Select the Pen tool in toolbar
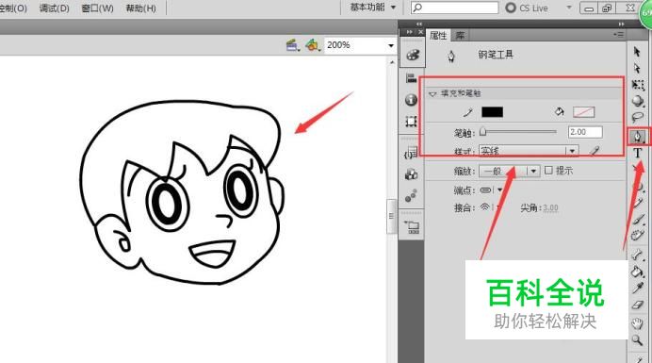The width and height of the screenshot is (652, 363). point(638,136)
